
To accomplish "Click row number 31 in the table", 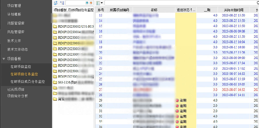I will pos(101,111).
